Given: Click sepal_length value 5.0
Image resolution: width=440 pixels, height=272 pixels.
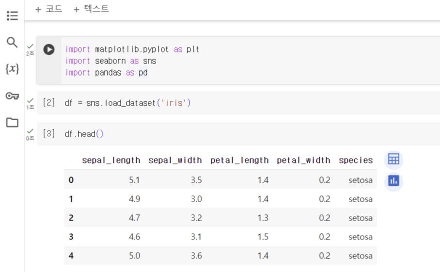Looking at the screenshot, I should coord(134,256).
